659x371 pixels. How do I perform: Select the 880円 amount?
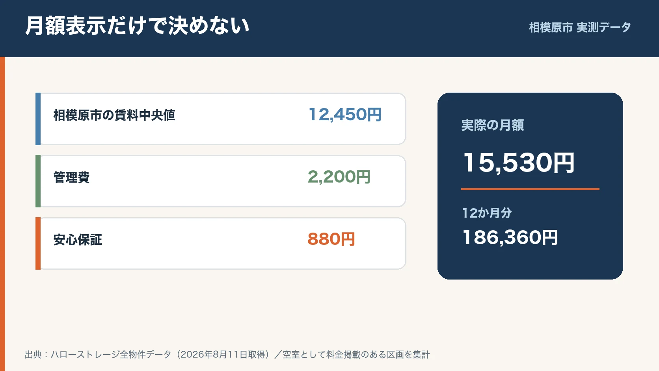tap(331, 239)
